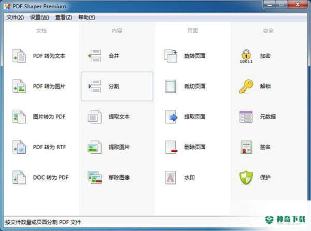The height and width of the screenshot is (231, 311).
Task: Click the 加密 padlock icon
Action: click(x=246, y=56)
